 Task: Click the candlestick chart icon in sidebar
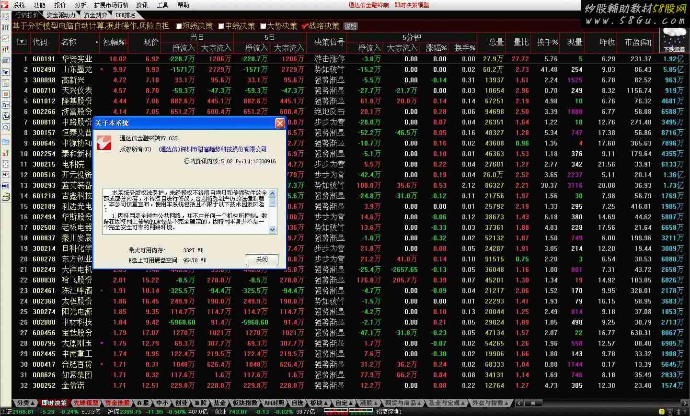5,49
